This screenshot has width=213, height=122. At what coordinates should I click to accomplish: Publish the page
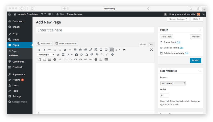tap(195, 60)
